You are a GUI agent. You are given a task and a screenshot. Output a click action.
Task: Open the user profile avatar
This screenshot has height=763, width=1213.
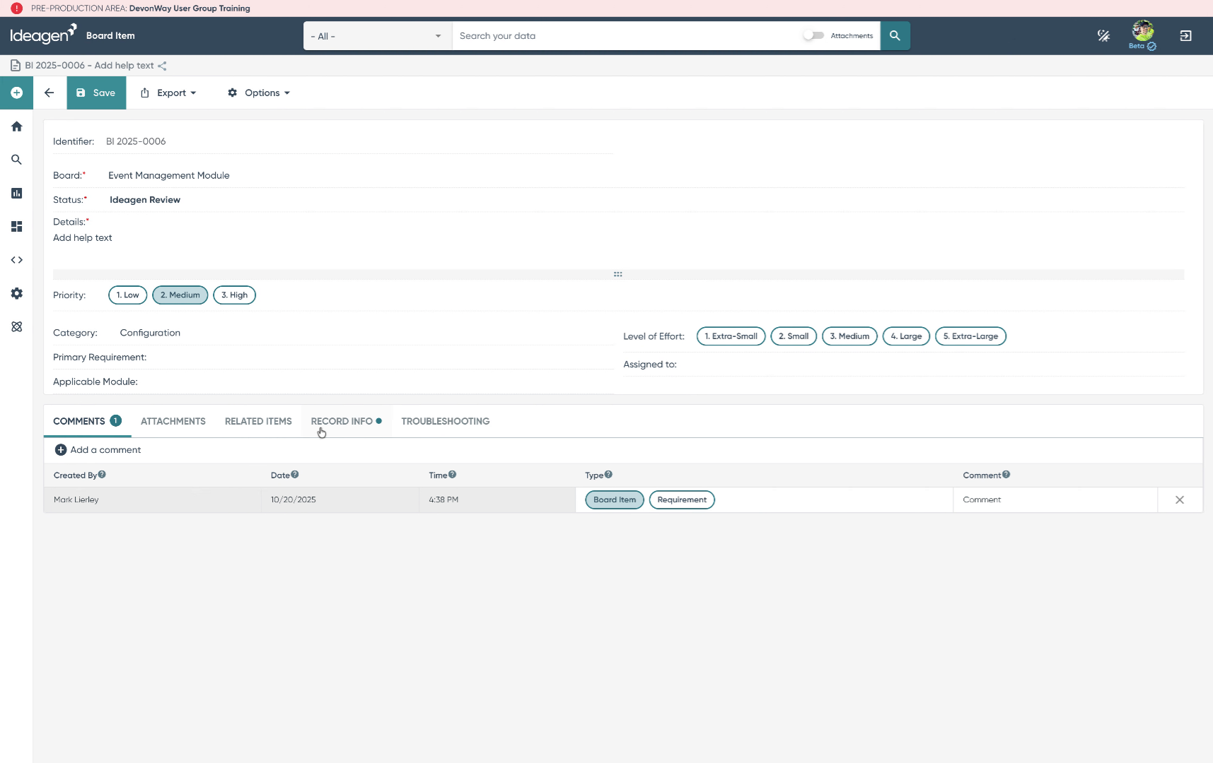click(1143, 32)
